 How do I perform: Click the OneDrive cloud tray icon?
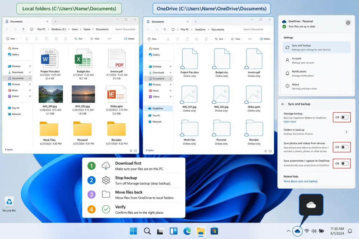click(297, 231)
